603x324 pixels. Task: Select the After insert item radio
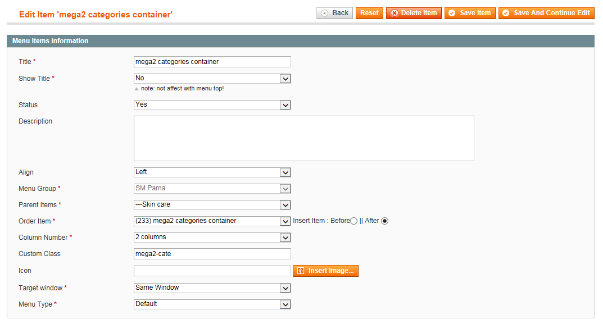(384, 221)
